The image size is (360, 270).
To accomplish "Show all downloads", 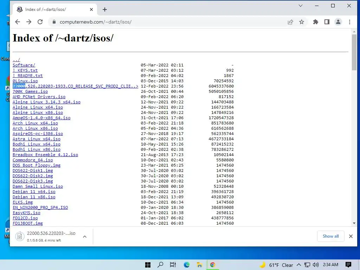I will 330,236.
